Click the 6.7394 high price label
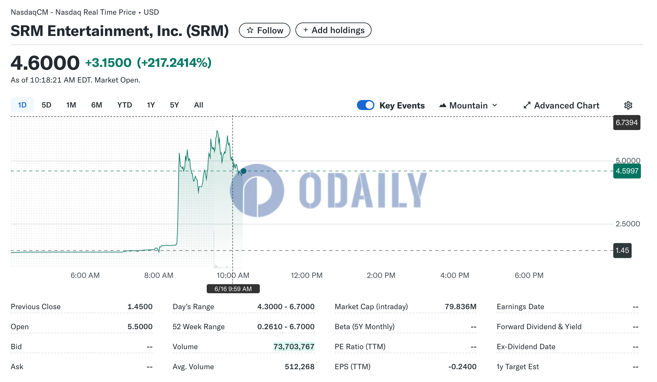 (627, 123)
